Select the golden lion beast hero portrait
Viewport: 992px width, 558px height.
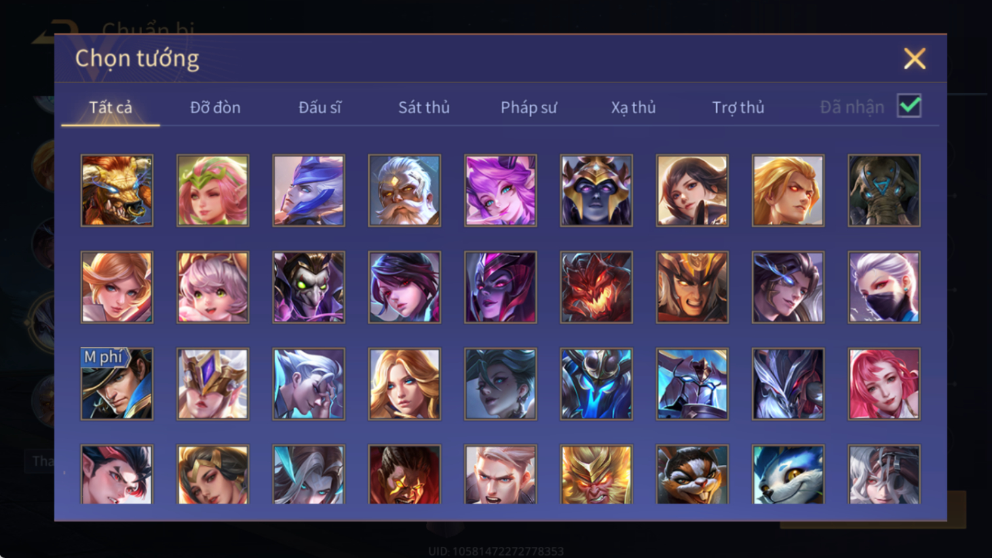[117, 191]
